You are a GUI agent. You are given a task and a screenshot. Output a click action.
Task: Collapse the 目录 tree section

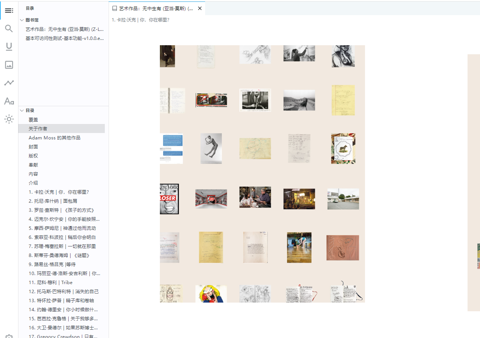pos(22,110)
